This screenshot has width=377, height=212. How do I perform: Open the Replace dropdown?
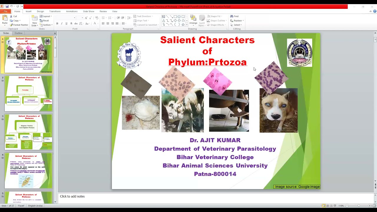point(237,21)
